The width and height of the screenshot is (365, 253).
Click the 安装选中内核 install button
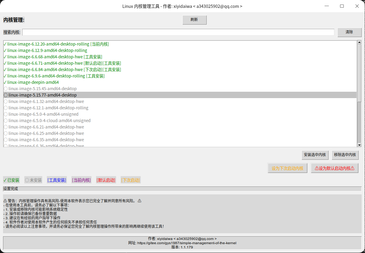[x=315, y=155]
